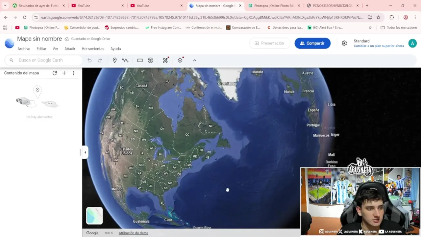This screenshot has height=237, width=421.
Task: Click the undo arrow in the toolbar
Action: coord(89,60)
